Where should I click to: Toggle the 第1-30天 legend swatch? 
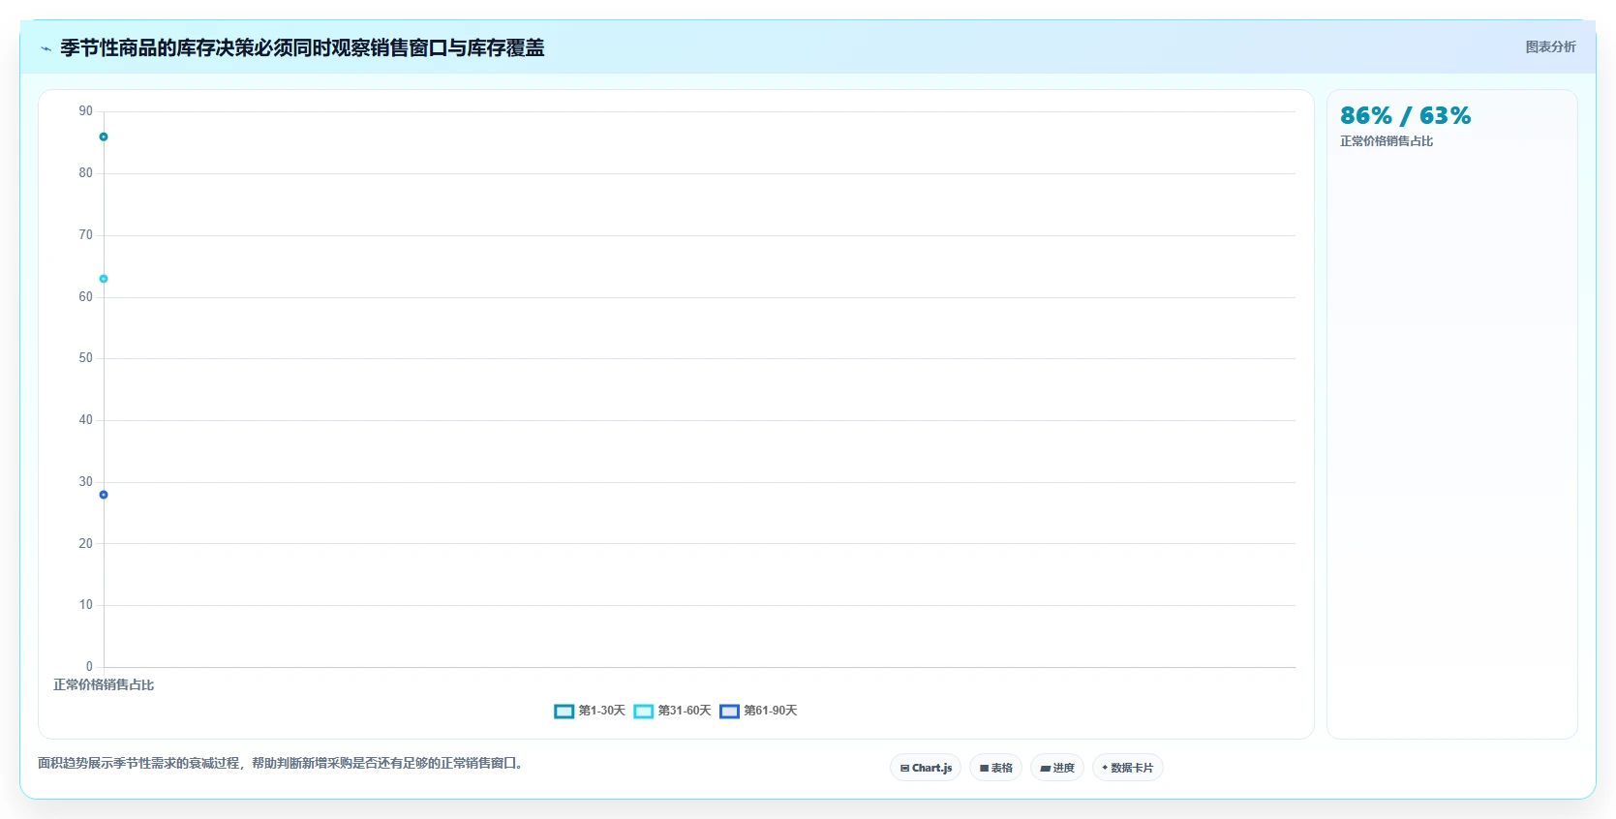coord(564,712)
